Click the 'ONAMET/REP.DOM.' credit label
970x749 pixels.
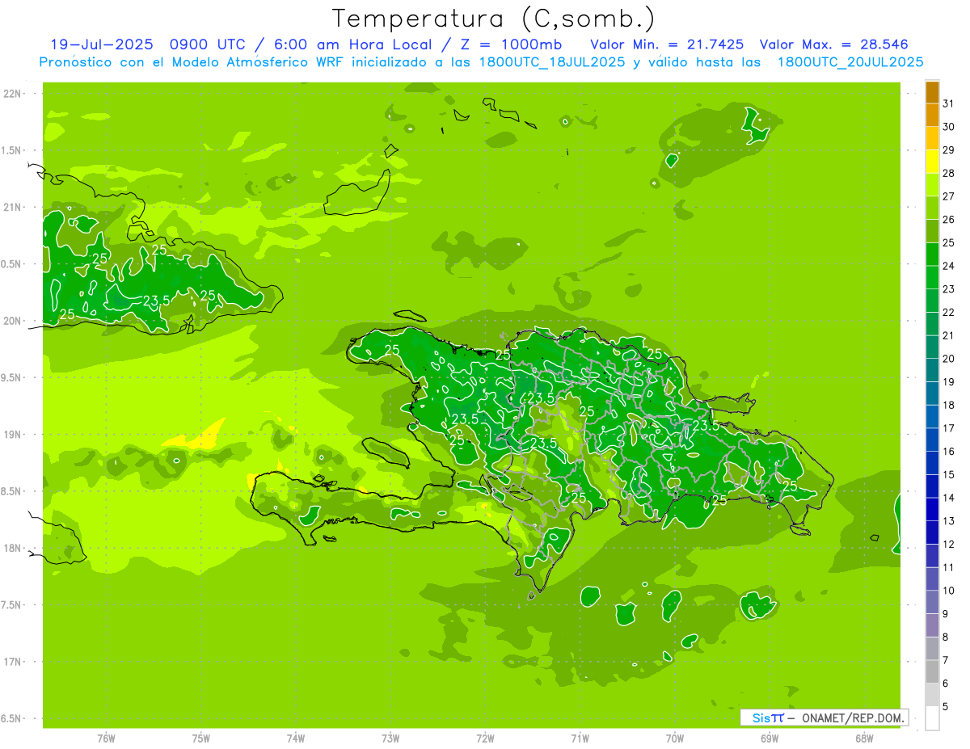[852, 717]
